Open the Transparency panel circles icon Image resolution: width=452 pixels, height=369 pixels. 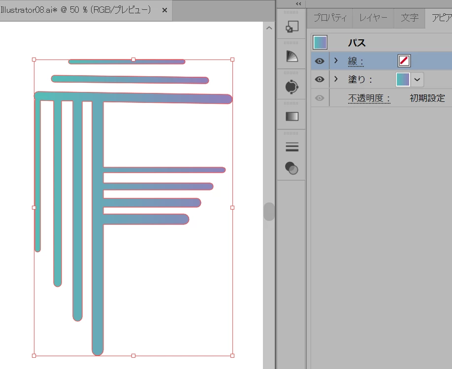[291, 168]
